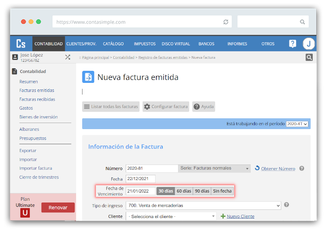Click the browser URL address bar

point(142,22)
